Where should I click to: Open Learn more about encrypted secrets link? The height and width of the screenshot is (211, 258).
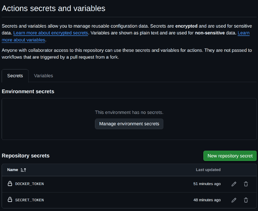pyautogui.click(x=50, y=33)
